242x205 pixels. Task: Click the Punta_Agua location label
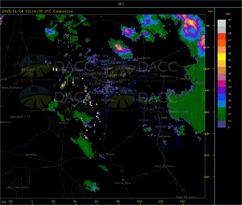123,183
